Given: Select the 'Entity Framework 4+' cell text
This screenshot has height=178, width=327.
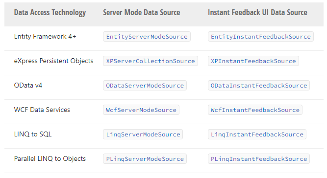Looking at the screenshot, I should [45, 36].
